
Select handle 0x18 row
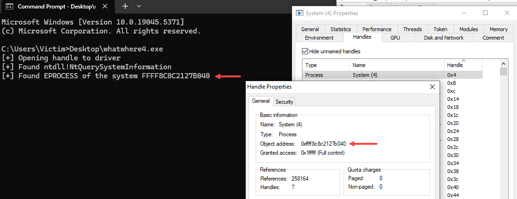pyautogui.click(x=452, y=107)
